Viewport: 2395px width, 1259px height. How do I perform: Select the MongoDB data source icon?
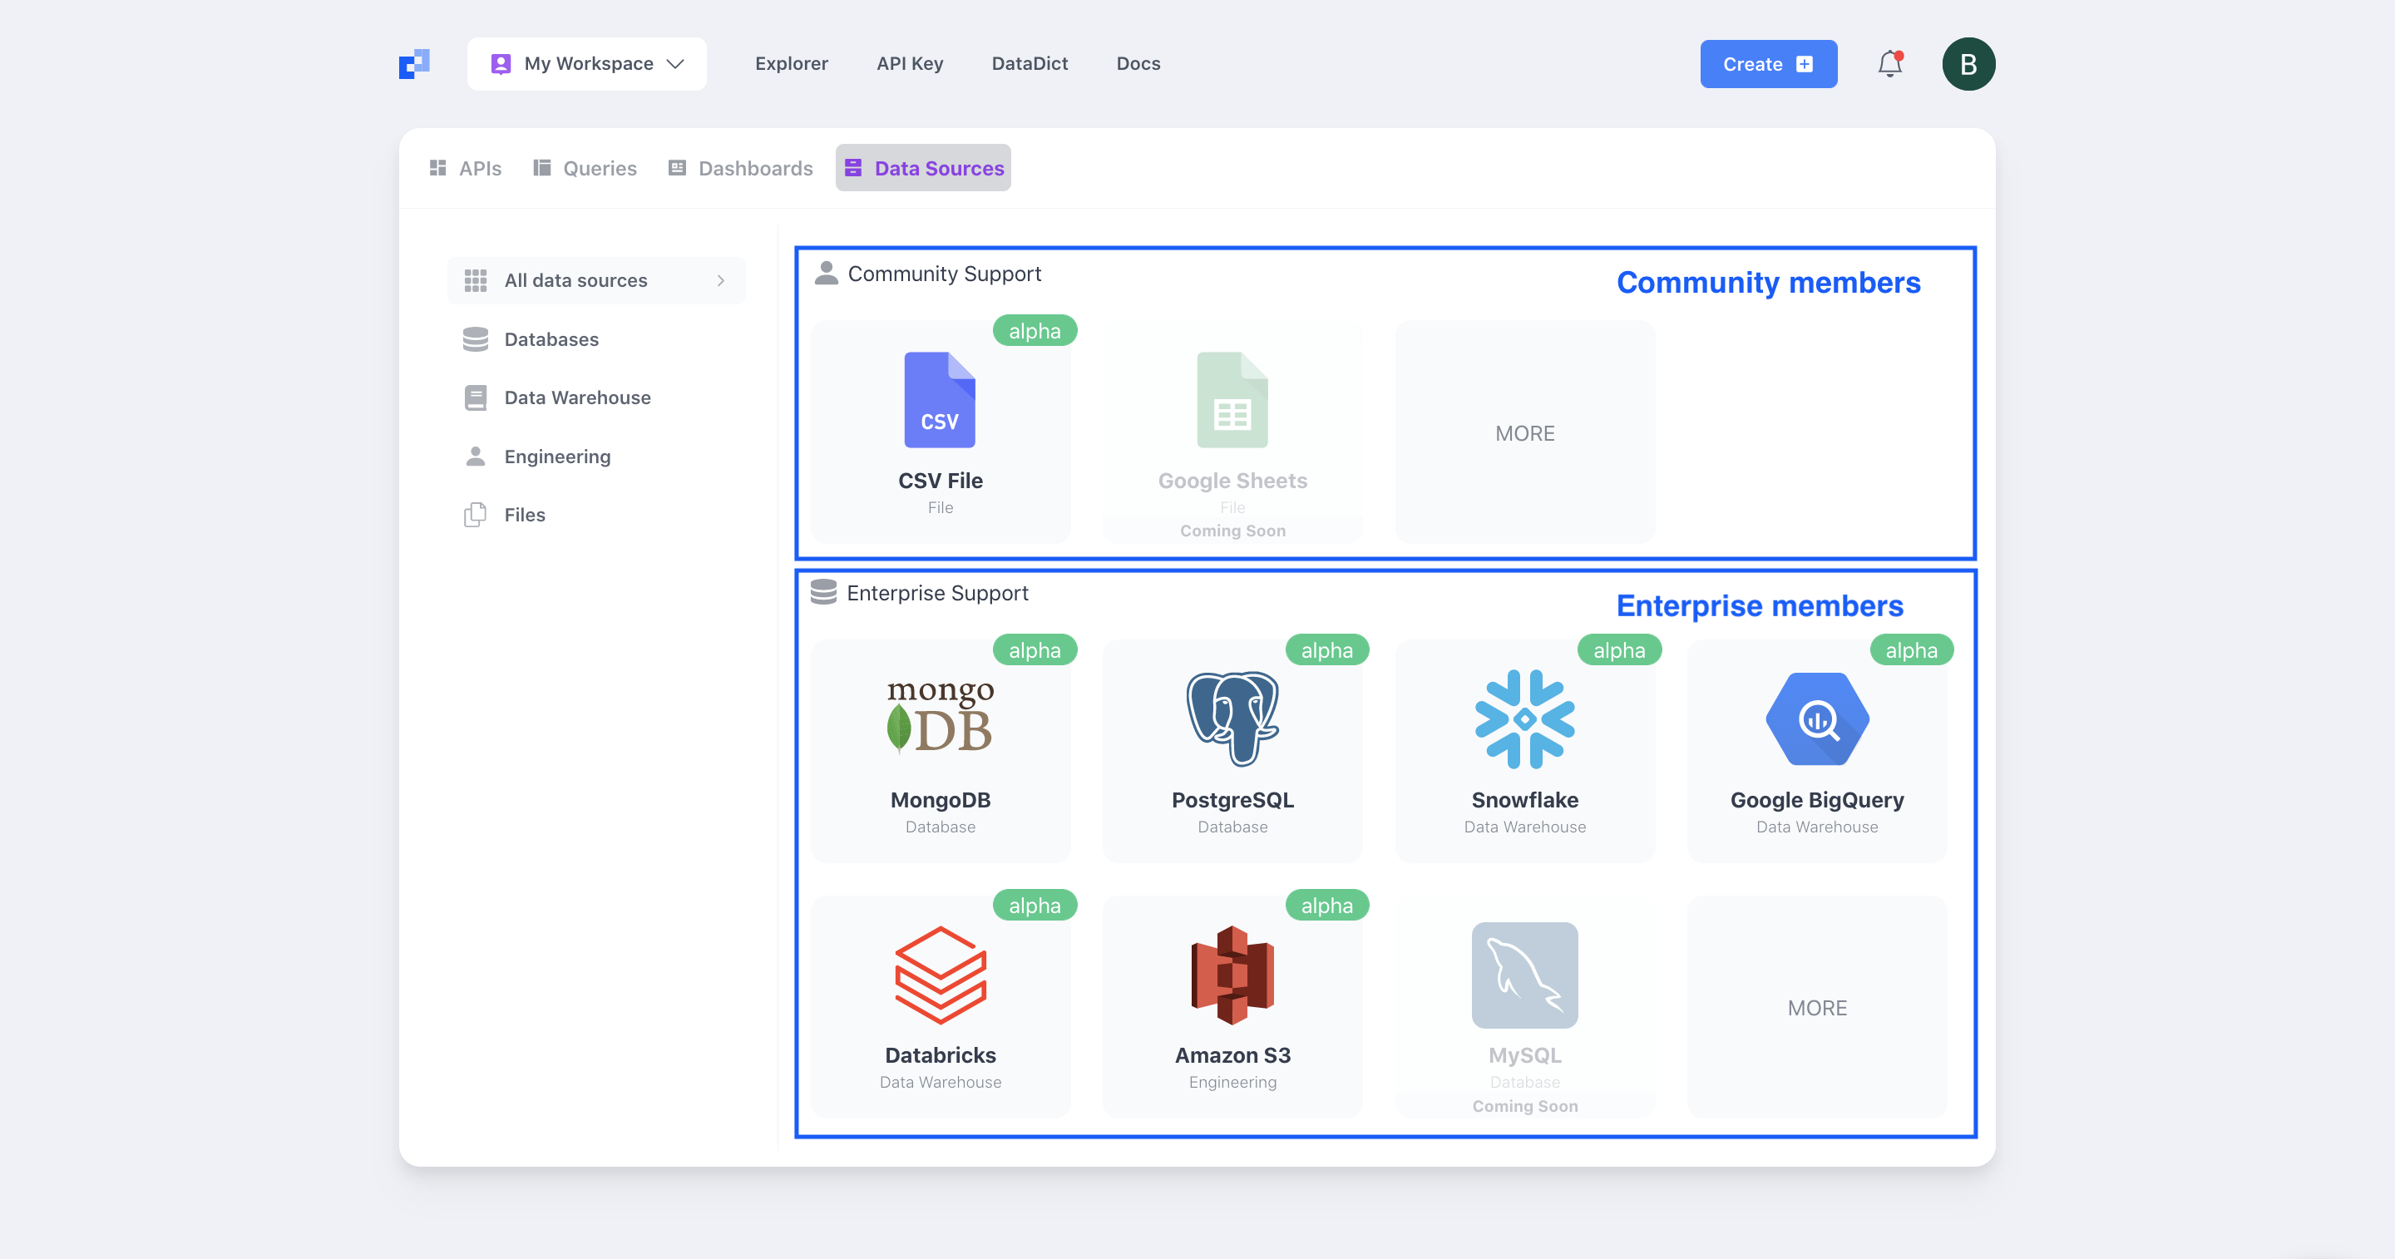(x=940, y=718)
